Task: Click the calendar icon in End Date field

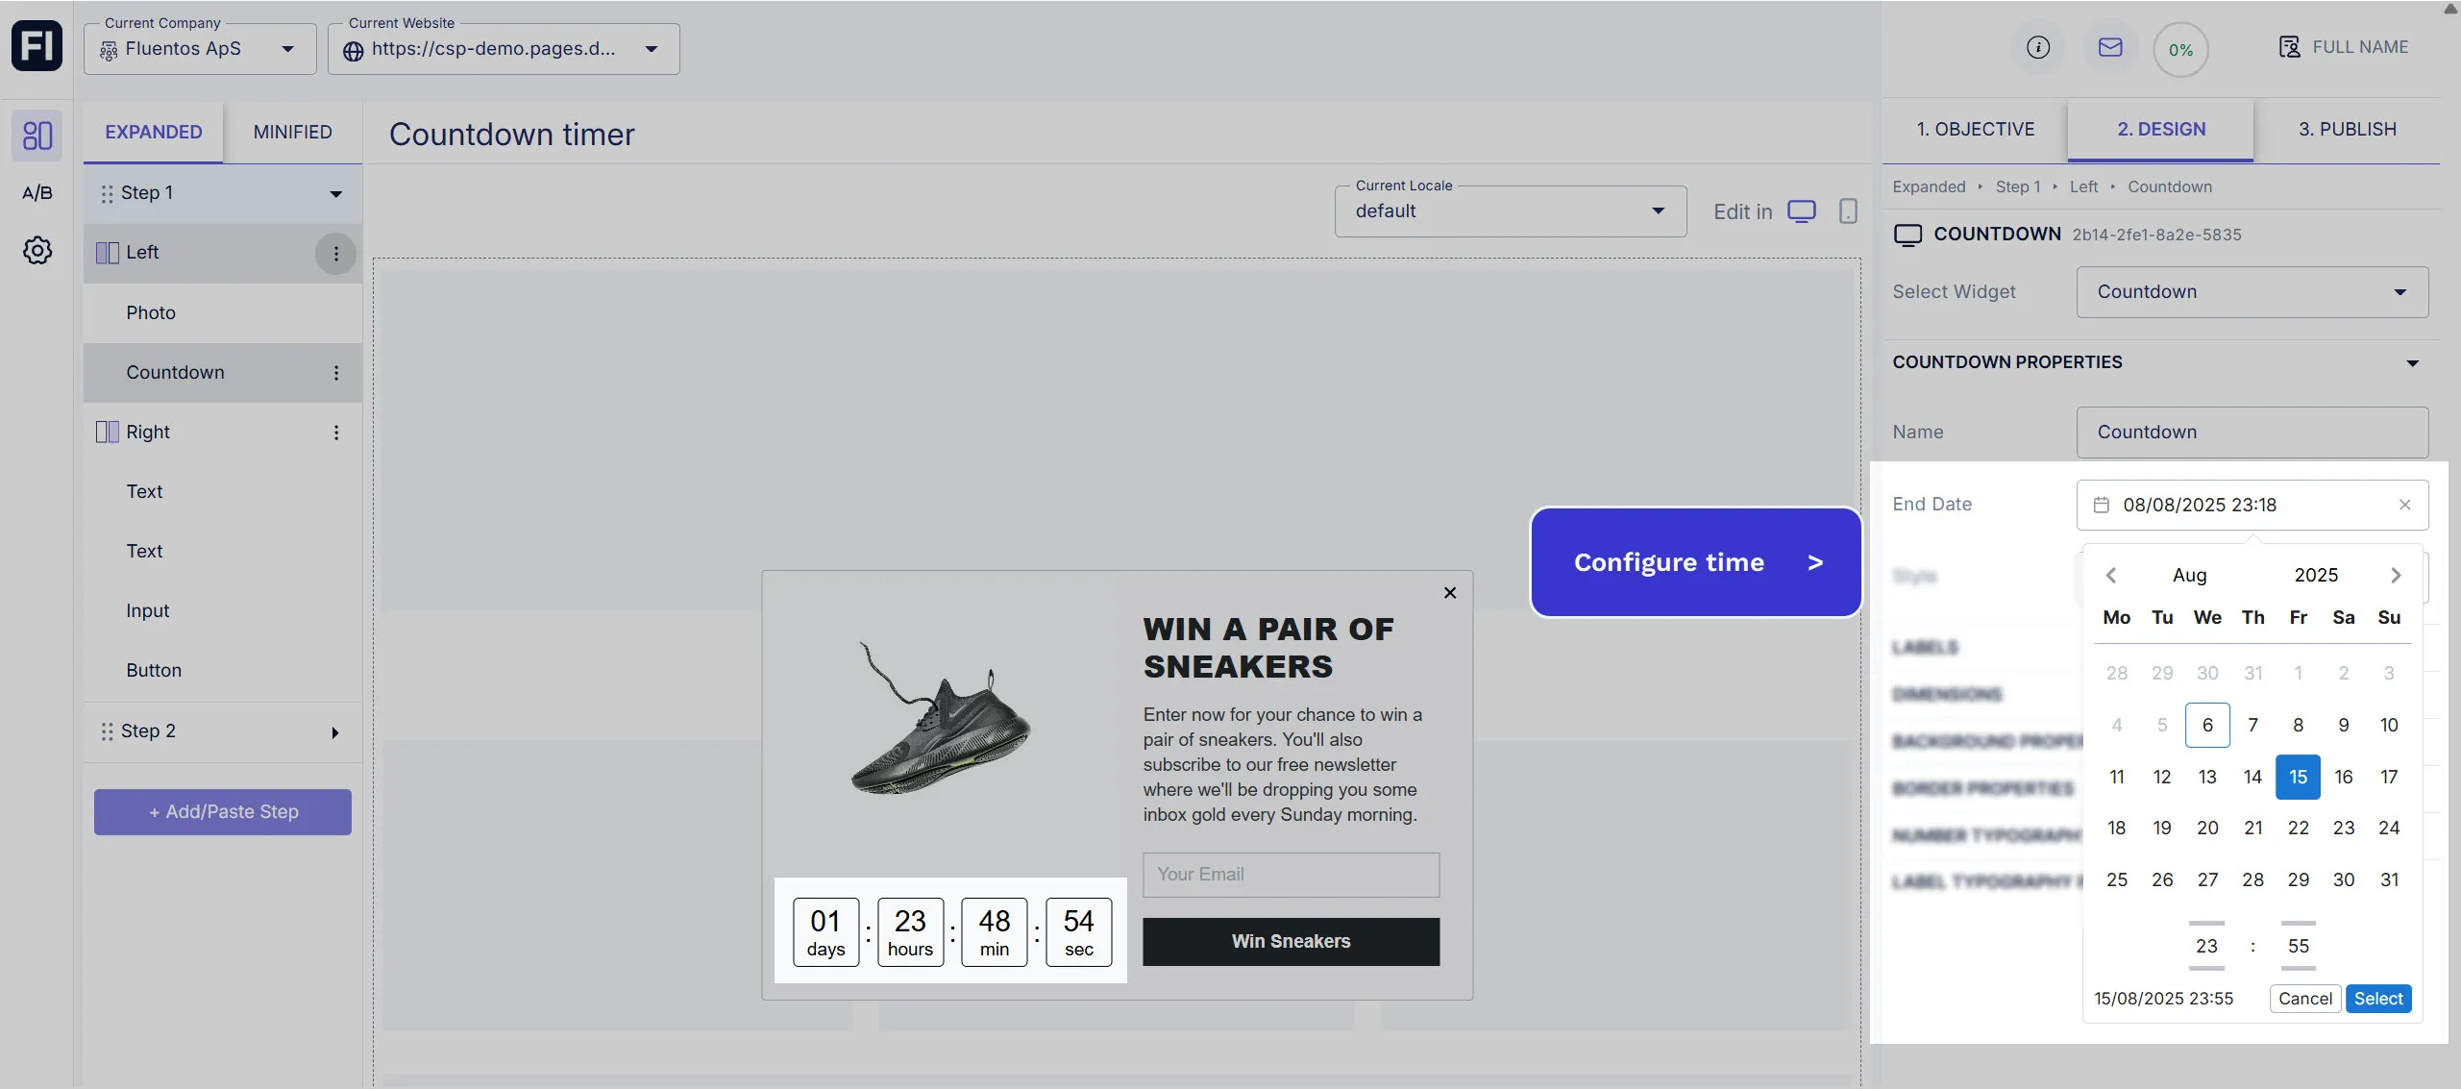Action: pyautogui.click(x=2101, y=505)
